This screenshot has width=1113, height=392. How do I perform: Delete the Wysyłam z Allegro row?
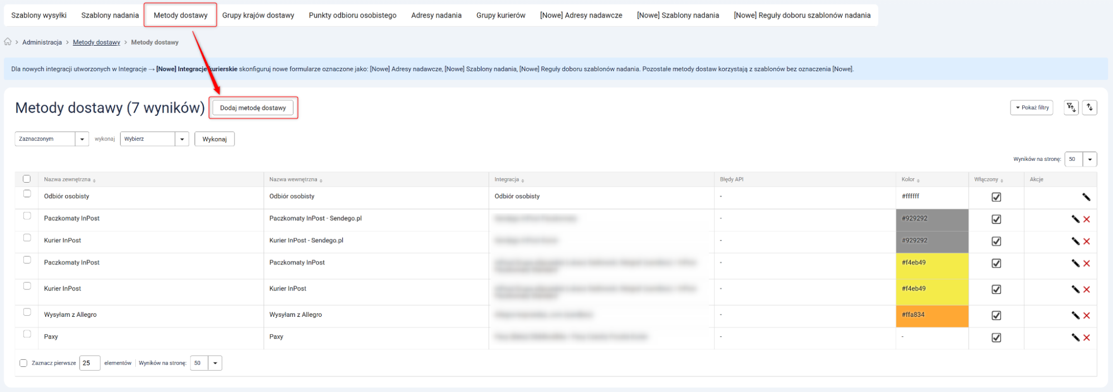(1086, 315)
